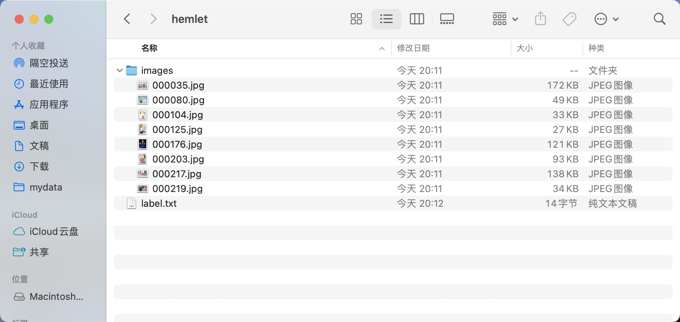Switch to icon grid view
Image resolution: width=680 pixels, height=322 pixels.
pos(356,19)
